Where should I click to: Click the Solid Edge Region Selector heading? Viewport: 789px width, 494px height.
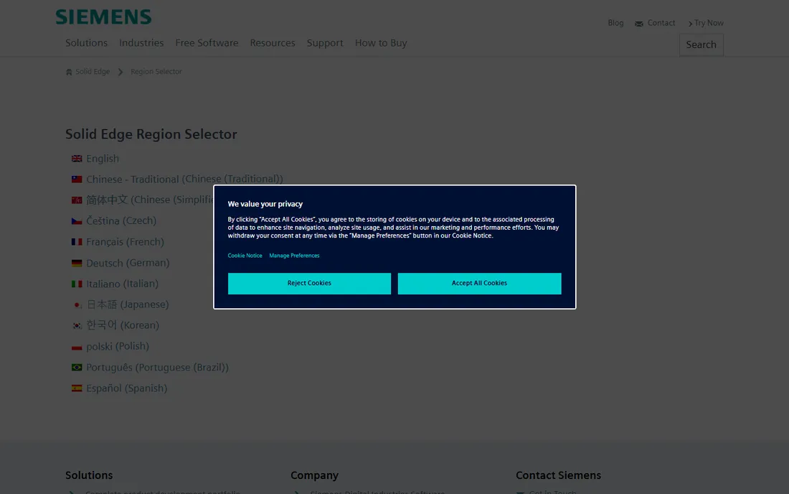pyautogui.click(x=151, y=134)
